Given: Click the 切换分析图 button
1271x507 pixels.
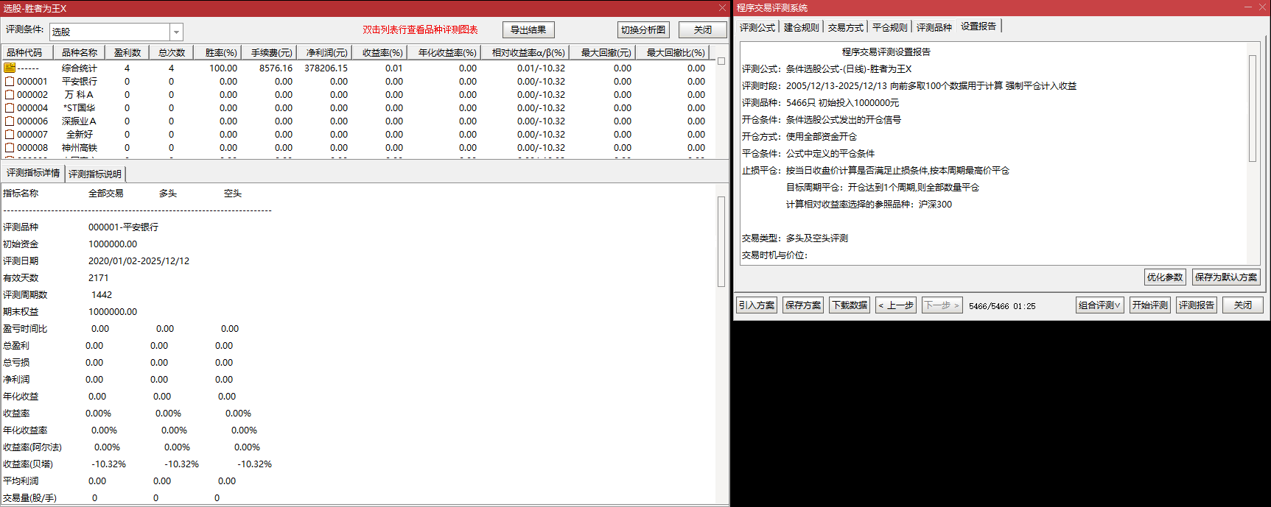Looking at the screenshot, I should point(642,30).
